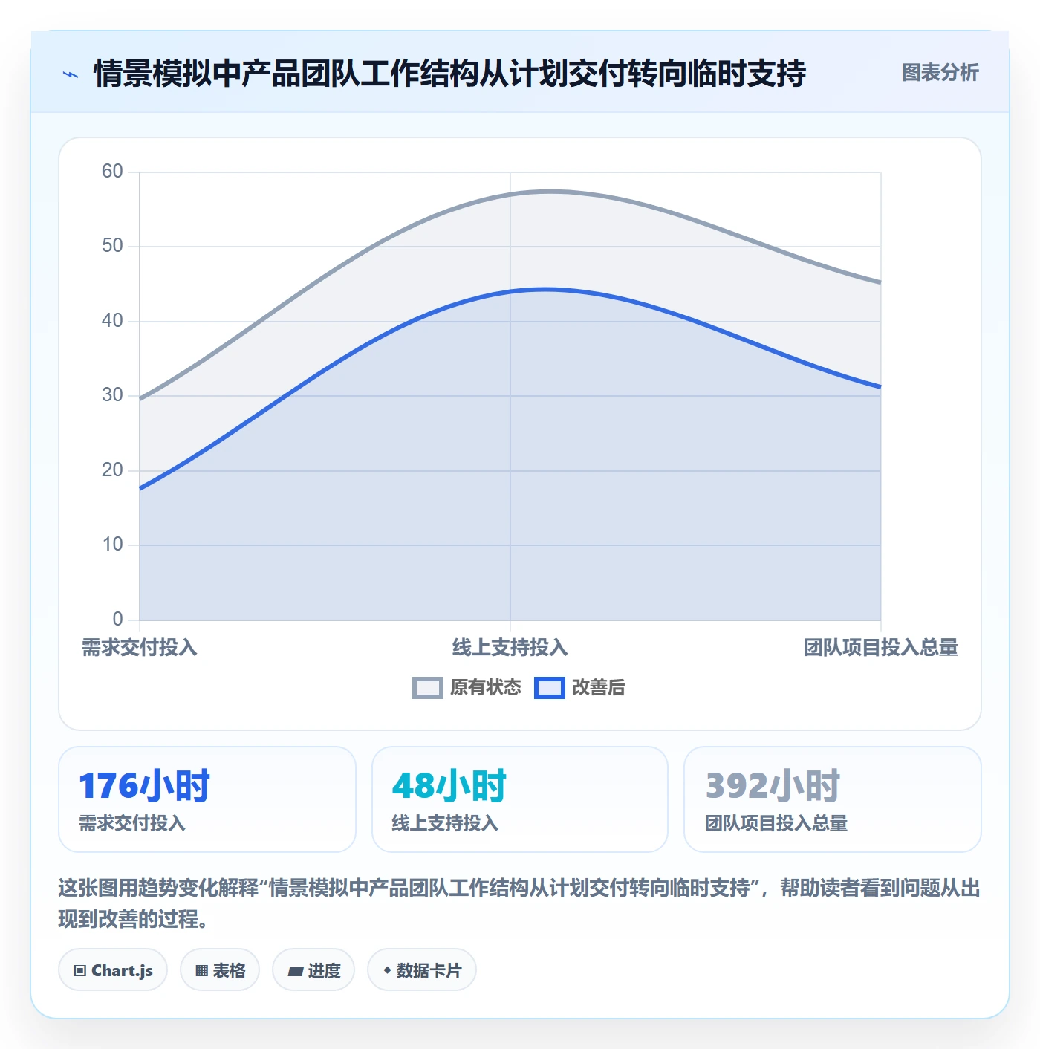Select the 数据卡片 tag chip
This screenshot has width=1040, height=1049.
click(x=422, y=970)
